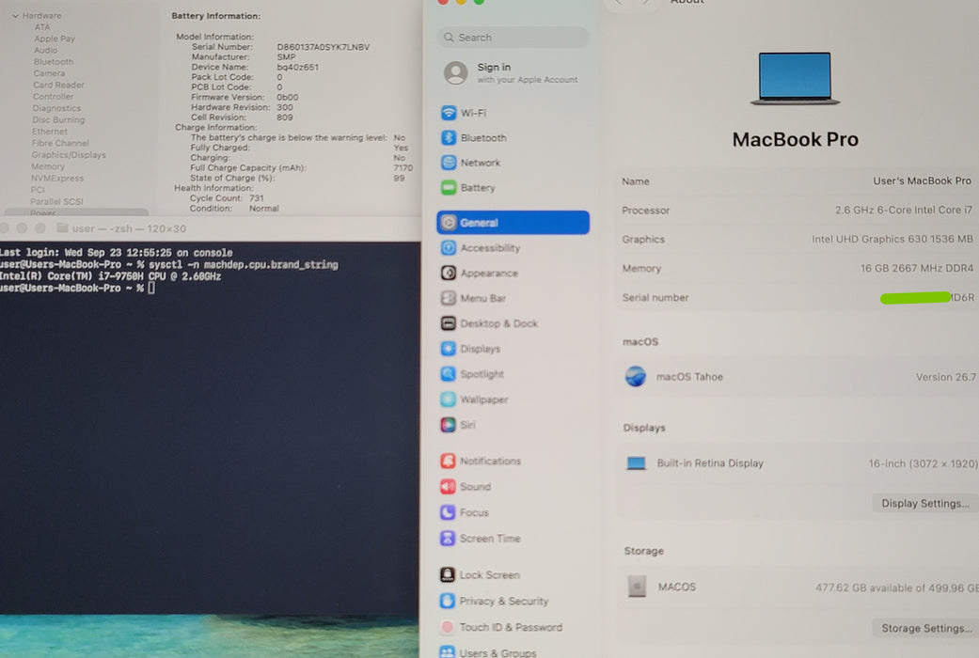Click Full Charge Capacity value 7170

click(x=403, y=168)
